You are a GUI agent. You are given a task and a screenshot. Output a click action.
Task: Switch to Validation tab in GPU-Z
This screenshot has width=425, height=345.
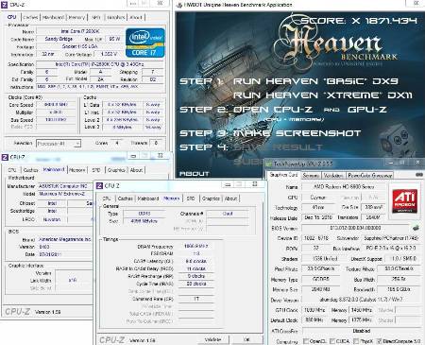(333, 175)
